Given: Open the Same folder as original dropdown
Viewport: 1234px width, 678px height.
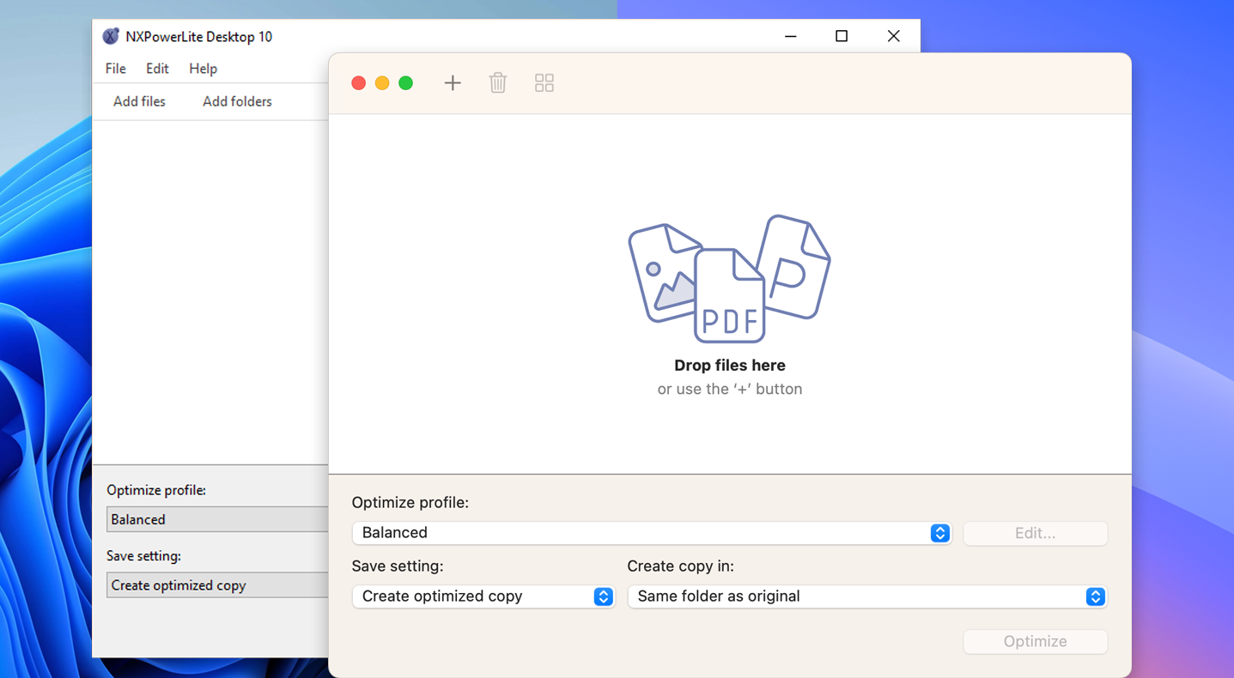Looking at the screenshot, I should [867, 596].
